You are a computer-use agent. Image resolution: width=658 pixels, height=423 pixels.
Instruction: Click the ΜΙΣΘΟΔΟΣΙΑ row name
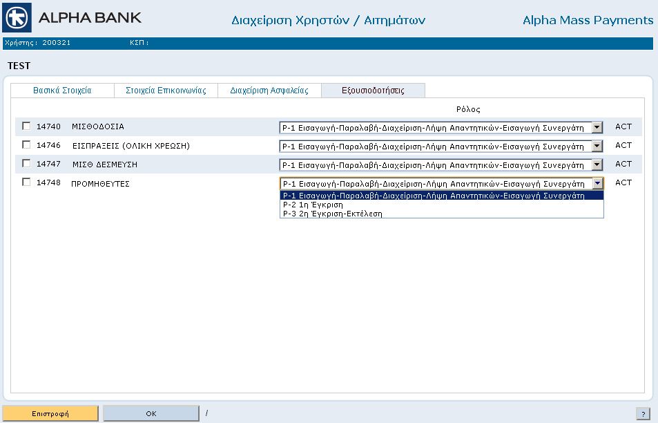(x=98, y=126)
